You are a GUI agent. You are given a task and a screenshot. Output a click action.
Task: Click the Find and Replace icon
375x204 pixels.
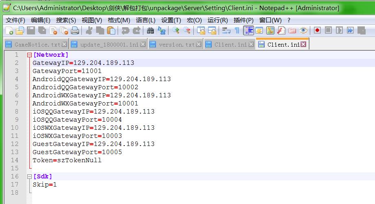(x=161, y=30)
